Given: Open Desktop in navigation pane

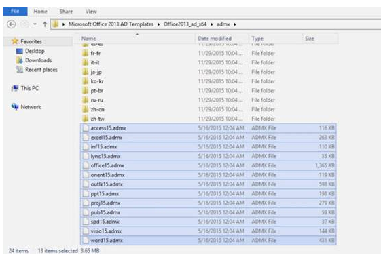Looking at the screenshot, I should click(x=35, y=51).
